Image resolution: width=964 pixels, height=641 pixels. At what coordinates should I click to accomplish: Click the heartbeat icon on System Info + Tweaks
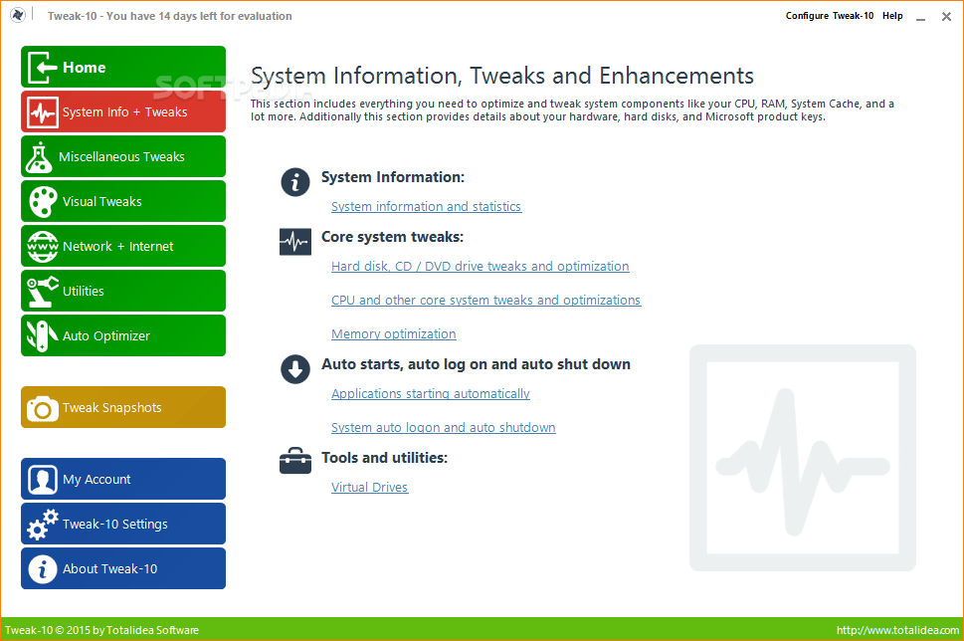(x=43, y=111)
